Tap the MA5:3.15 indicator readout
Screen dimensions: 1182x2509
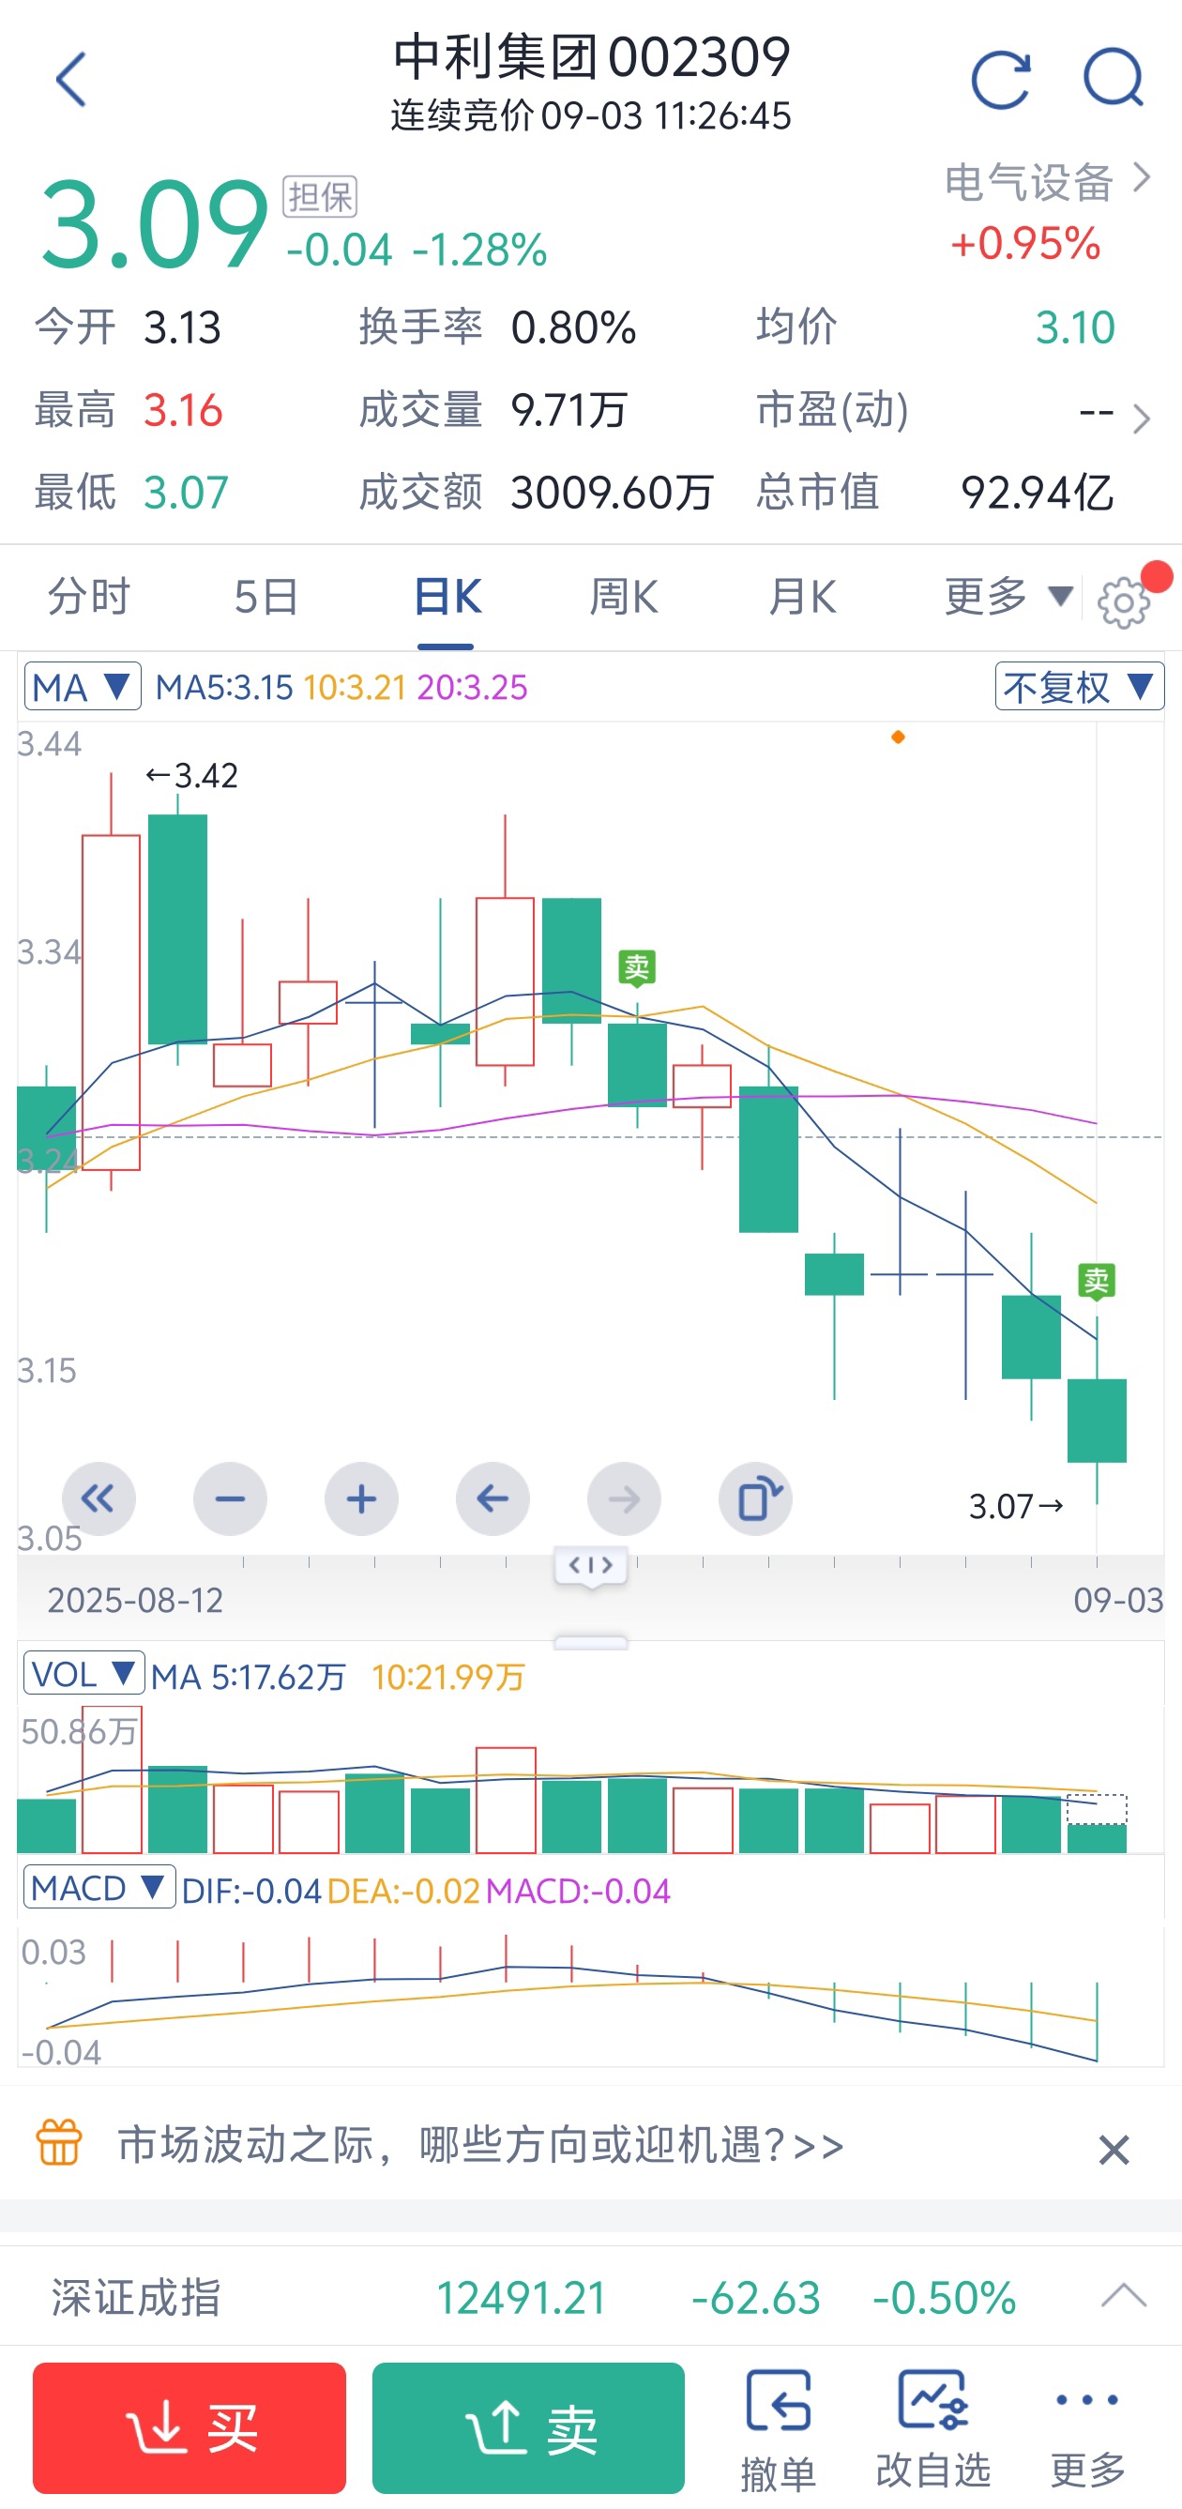(x=224, y=687)
